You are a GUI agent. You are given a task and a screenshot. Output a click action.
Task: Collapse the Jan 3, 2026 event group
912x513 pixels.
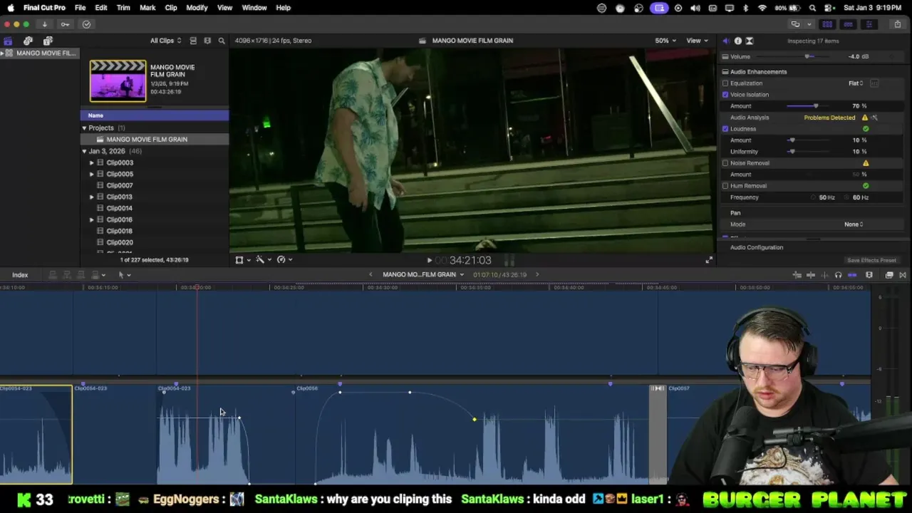click(x=84, y=151)
